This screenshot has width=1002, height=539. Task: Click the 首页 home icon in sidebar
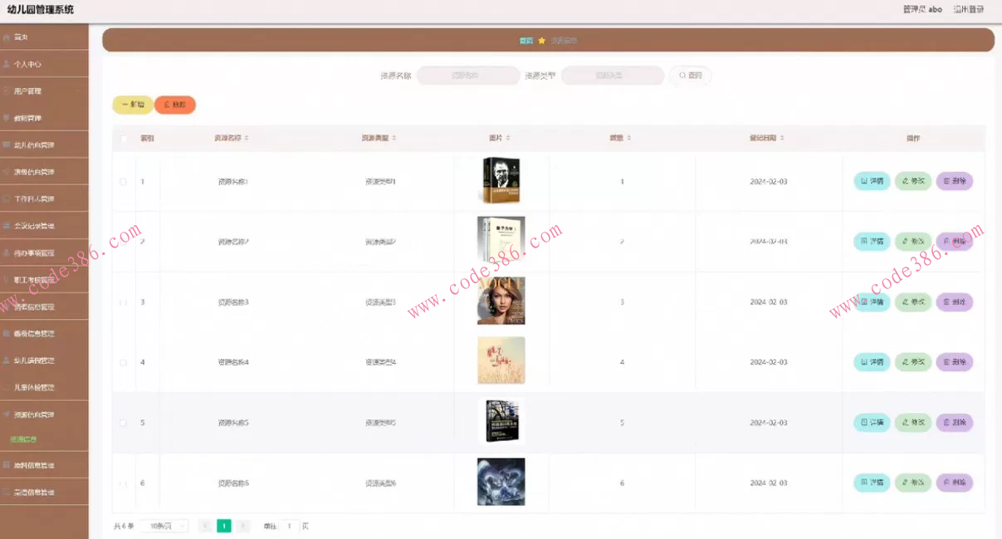7,37
